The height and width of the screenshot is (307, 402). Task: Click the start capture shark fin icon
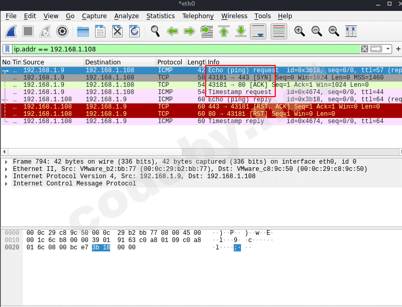(11, 31)
